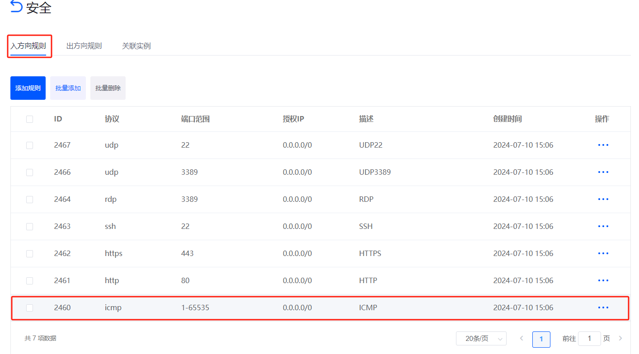The image size is (639, 354).
Task: Open the actions menu for rule 2464
Action: [x=603, y=199]
